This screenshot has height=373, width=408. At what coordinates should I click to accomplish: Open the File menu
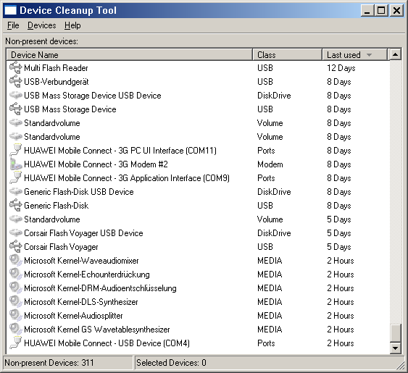click(13, 25)
